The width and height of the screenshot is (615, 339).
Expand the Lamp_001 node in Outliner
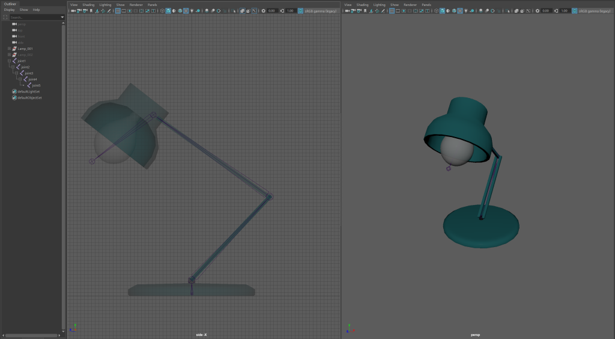pyautogui.click(x=9, y=48)
